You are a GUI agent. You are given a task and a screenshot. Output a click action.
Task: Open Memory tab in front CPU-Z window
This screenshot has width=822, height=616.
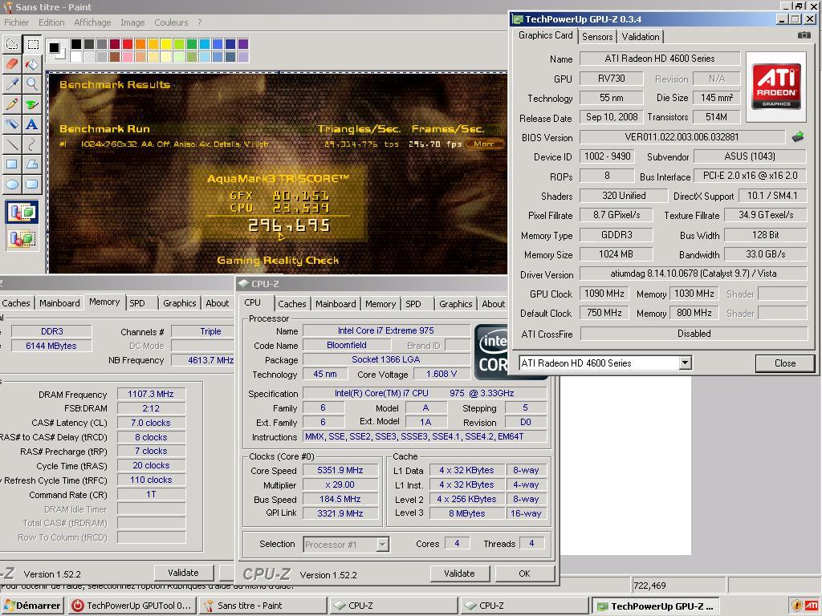click(380, 304)
